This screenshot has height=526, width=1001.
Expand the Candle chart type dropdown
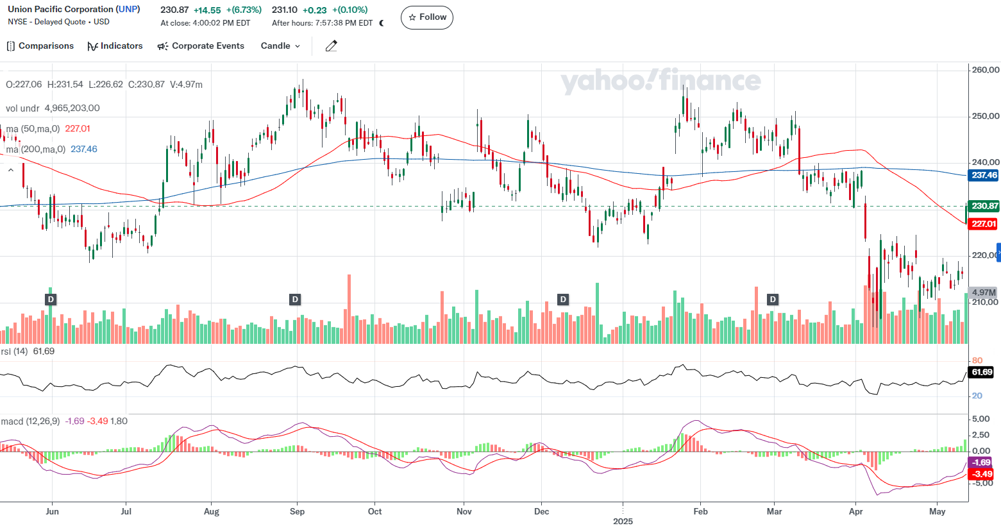pyautogui.click(x=280, y=46)
